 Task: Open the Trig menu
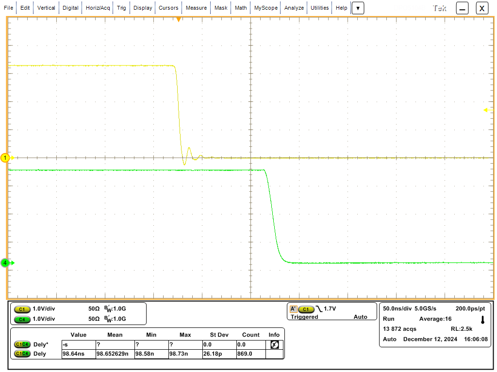[x=121, y=8]
